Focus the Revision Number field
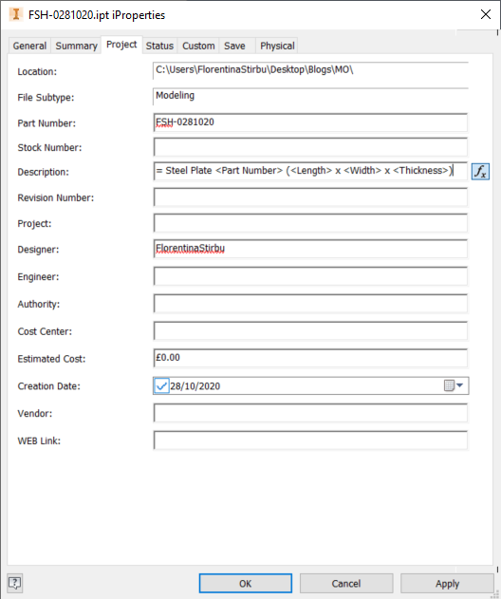The image size is (501, 599). pyautogui.click(x=310, y=197)
